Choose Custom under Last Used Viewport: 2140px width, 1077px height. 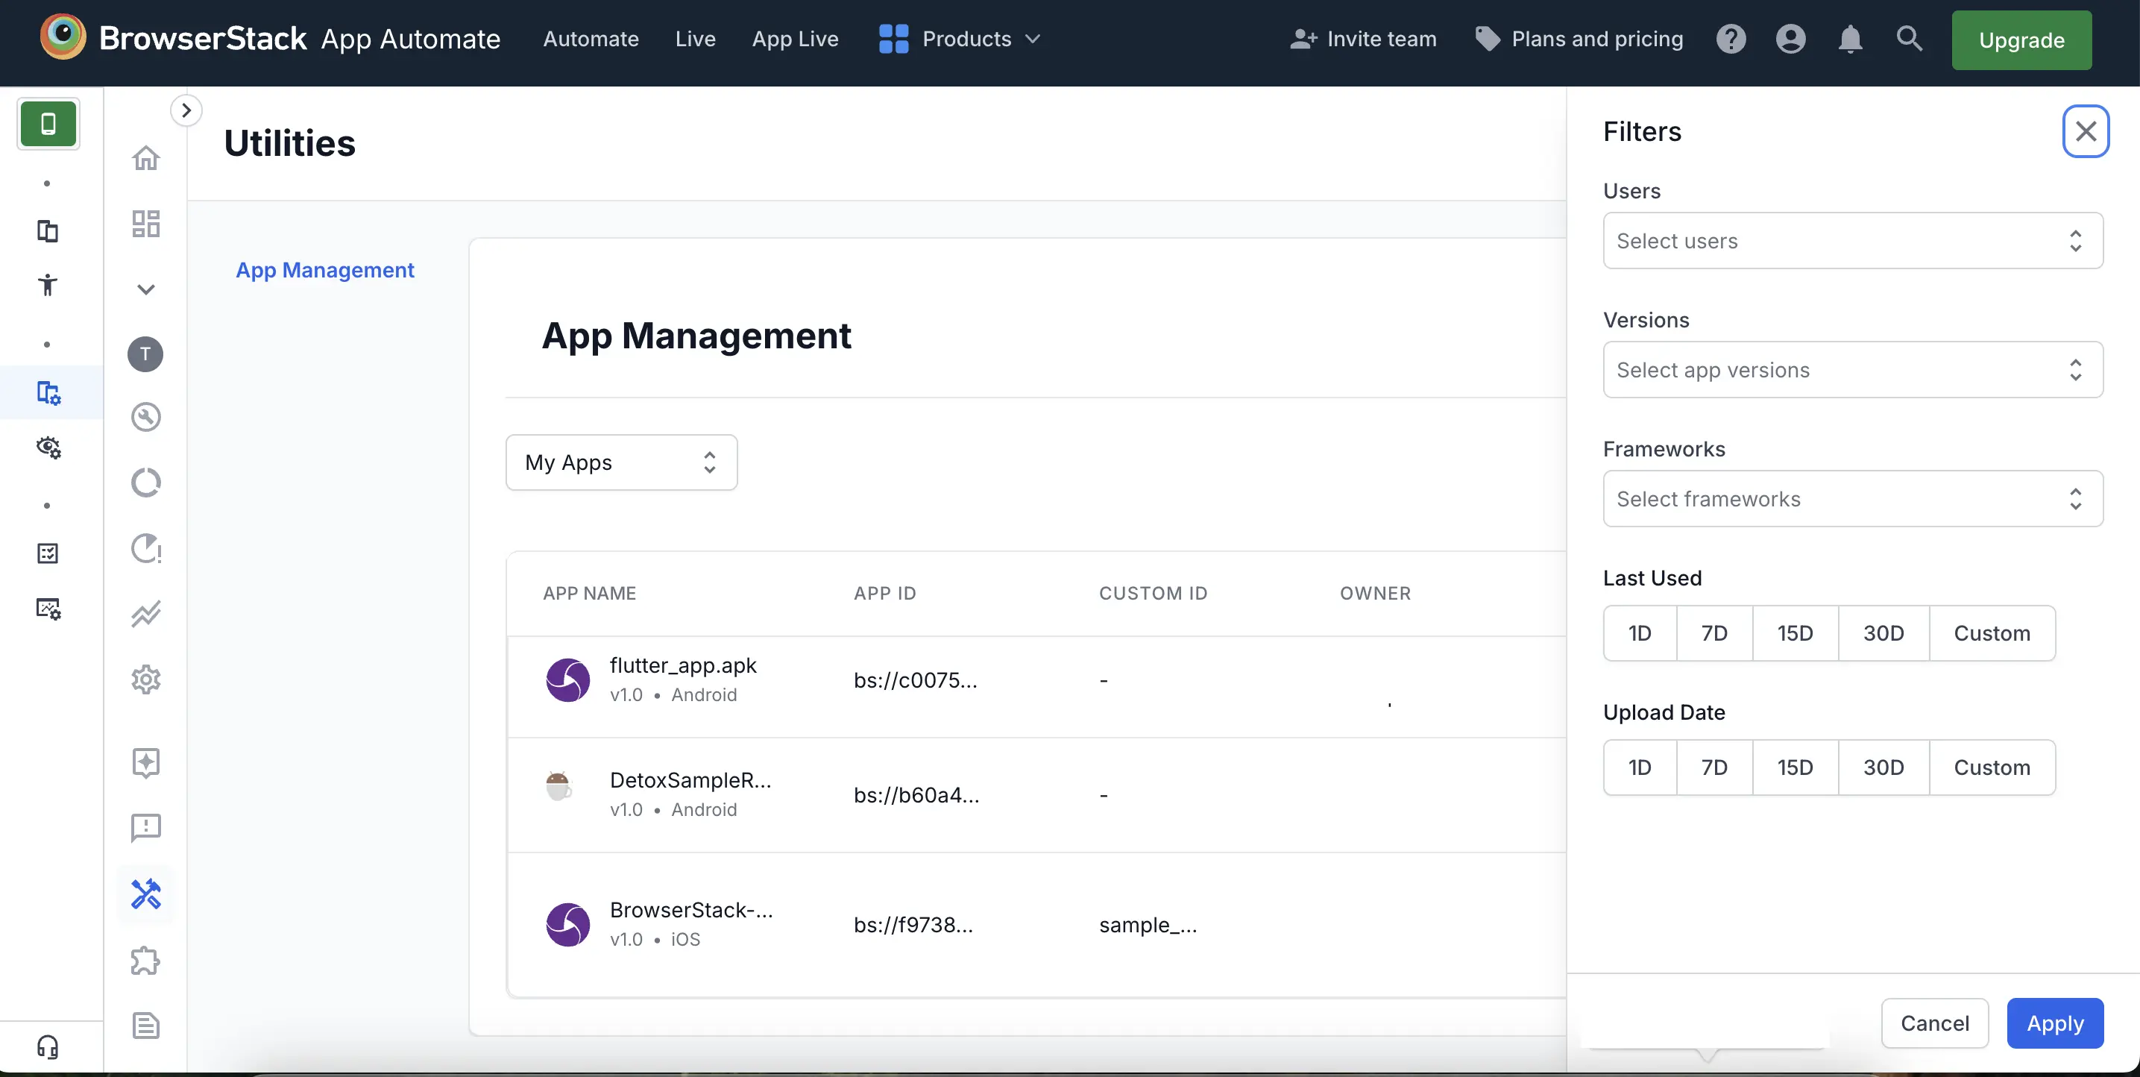[1992, 632]
